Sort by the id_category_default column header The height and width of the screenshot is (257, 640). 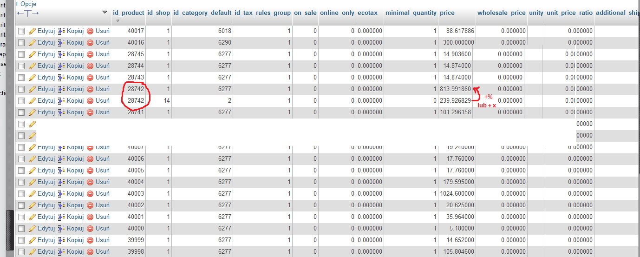pos(202,13)
